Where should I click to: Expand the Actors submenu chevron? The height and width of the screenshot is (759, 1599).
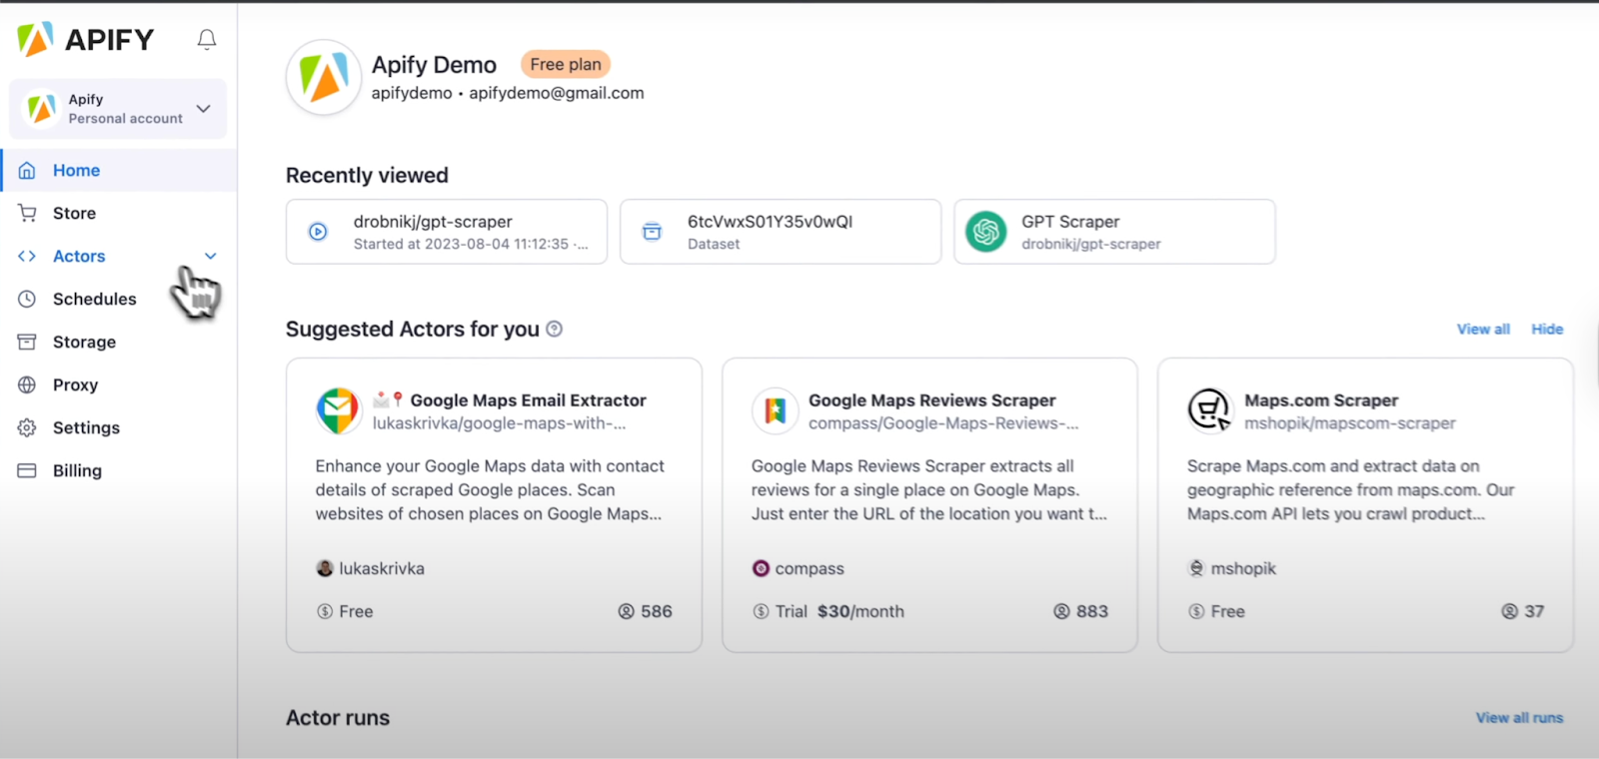(x=211, y=256)
